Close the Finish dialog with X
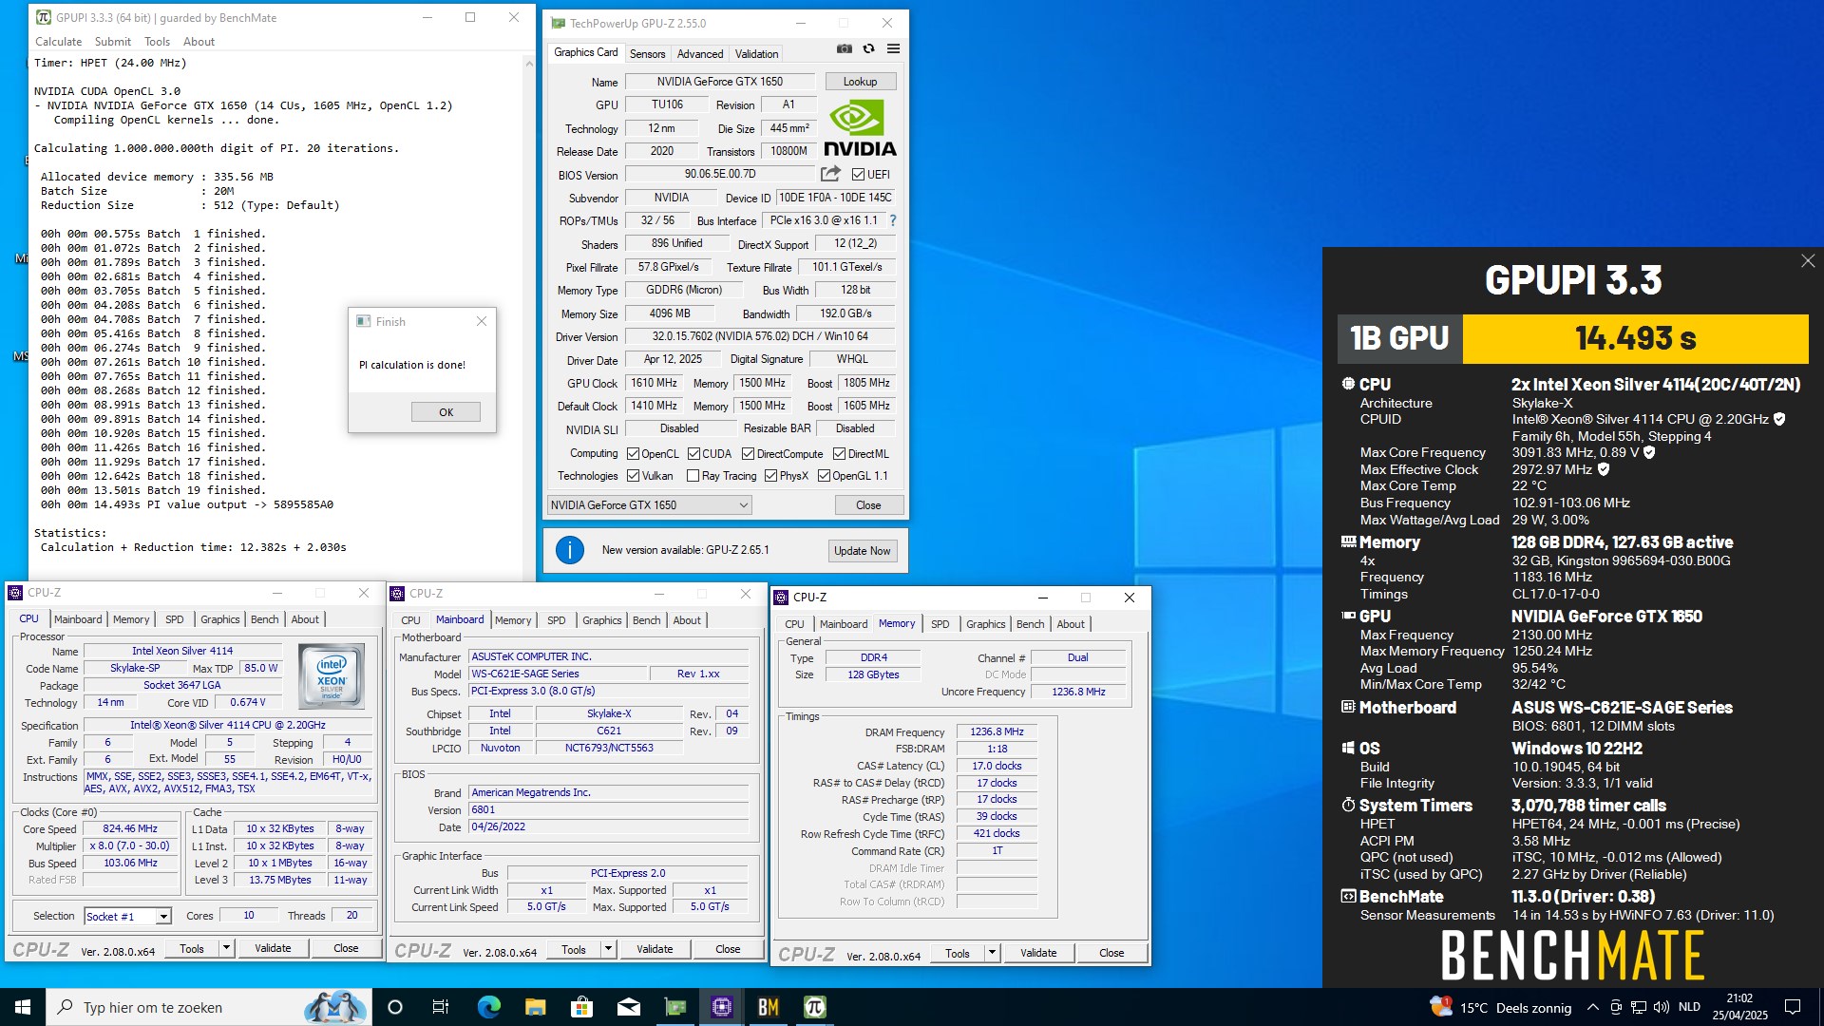Image resolution: width=1824 pixels, height=1026 pixels. point(482,321)
